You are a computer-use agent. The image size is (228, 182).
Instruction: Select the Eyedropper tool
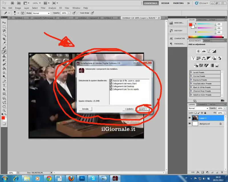[x=4, y=43]
